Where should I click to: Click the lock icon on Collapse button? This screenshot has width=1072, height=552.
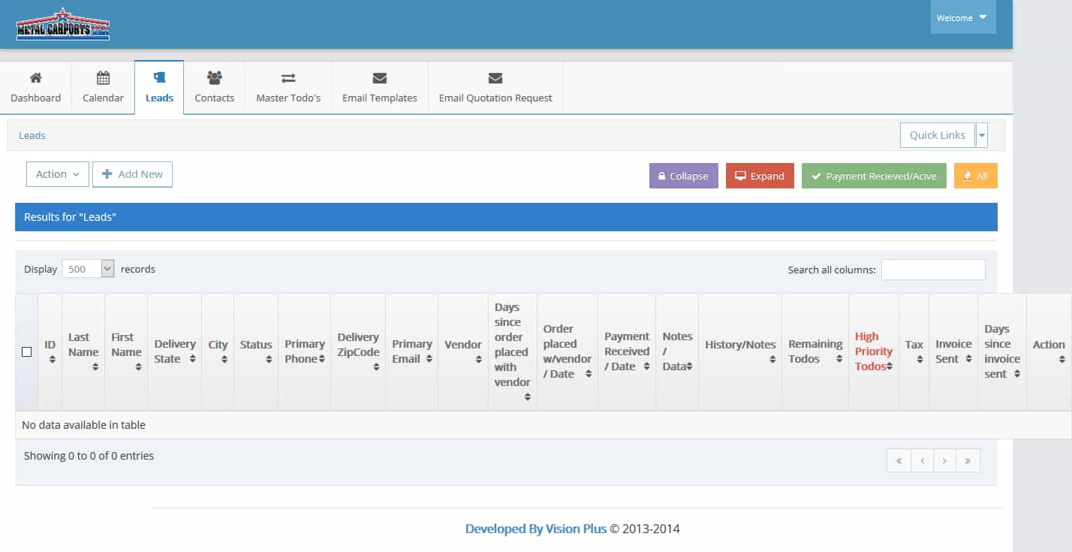pos(661,175)
